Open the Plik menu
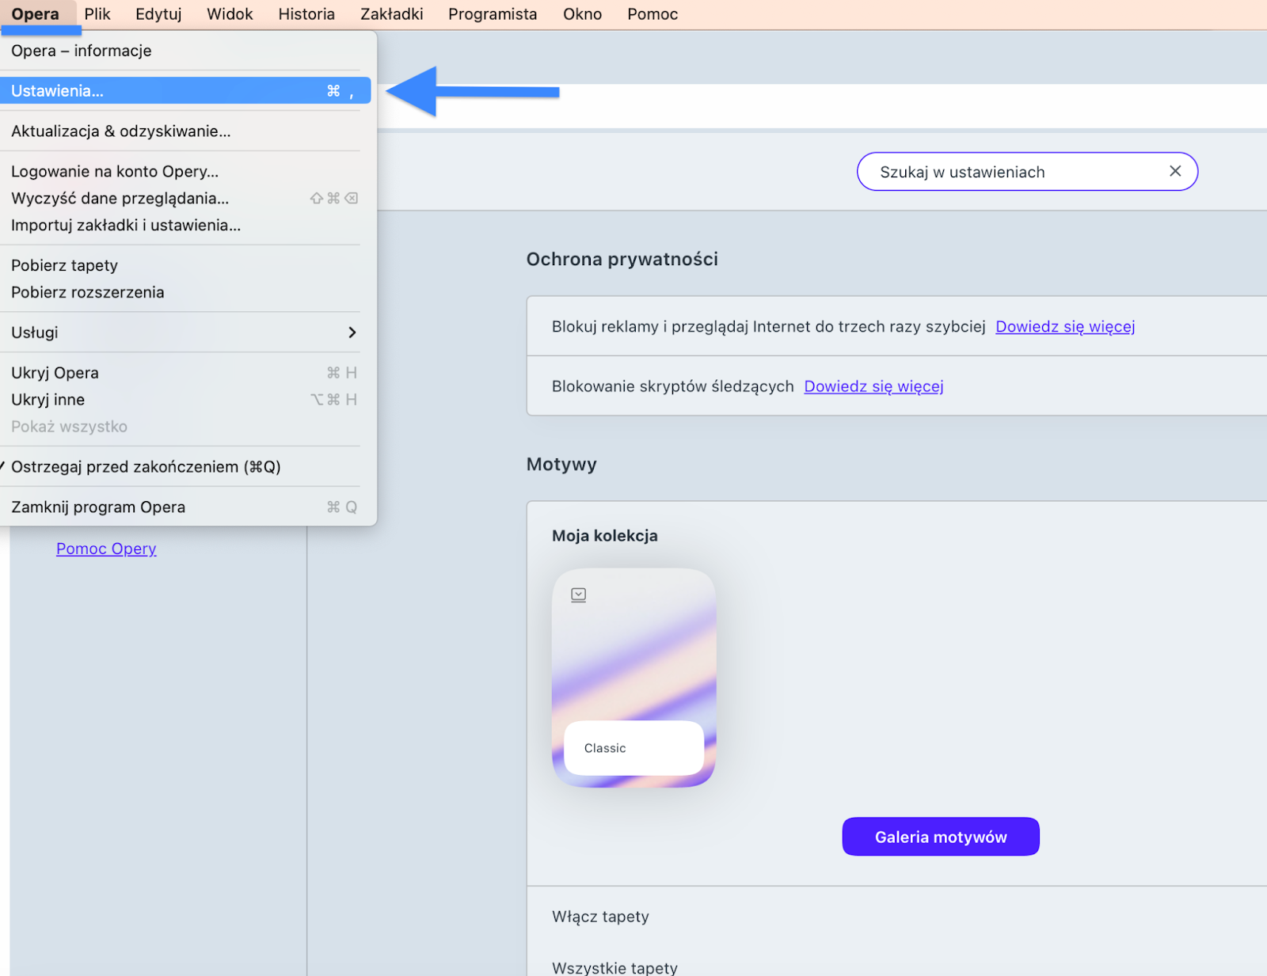Viewport: 1267px width, 976px height. (x=97, y=14)
